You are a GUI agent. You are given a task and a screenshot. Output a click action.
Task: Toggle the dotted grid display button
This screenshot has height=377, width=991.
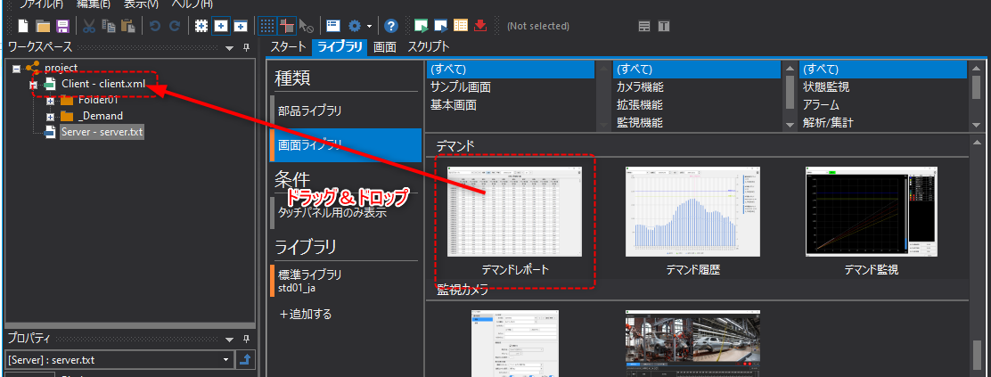[266, 26]
